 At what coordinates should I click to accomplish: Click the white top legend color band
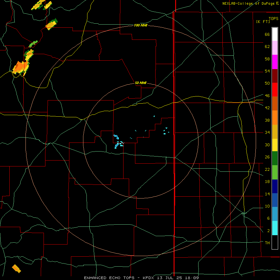[275, 34]
